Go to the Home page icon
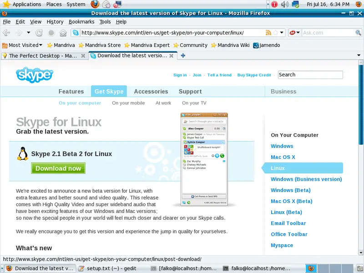Viewport: 364px width, 273px height. tap(63, 33)
